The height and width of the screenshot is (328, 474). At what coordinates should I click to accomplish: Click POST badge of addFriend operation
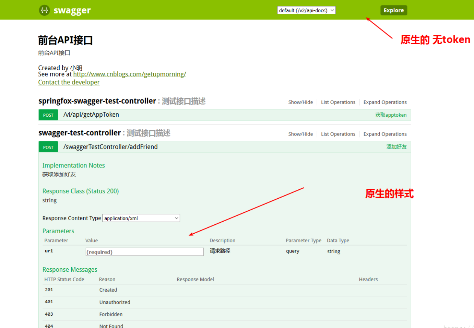tap(48, 147)
